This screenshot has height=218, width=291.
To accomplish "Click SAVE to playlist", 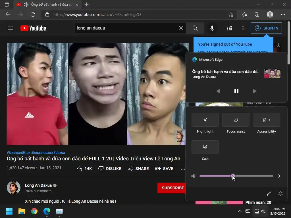I will click(164, 169).
